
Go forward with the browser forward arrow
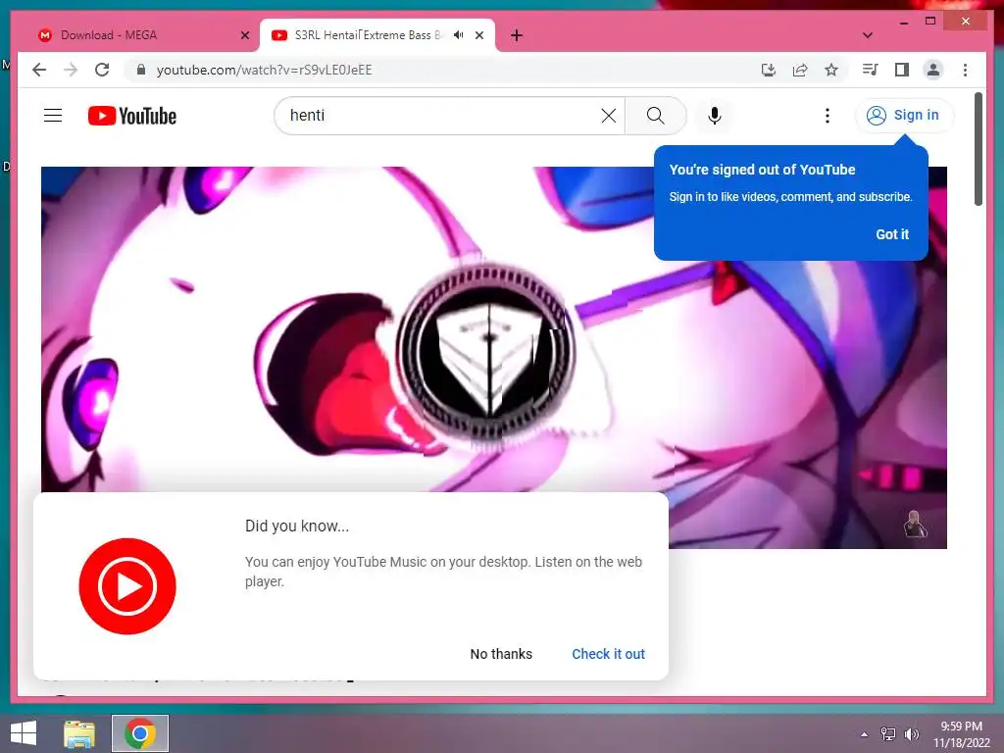tap(71, 70)
